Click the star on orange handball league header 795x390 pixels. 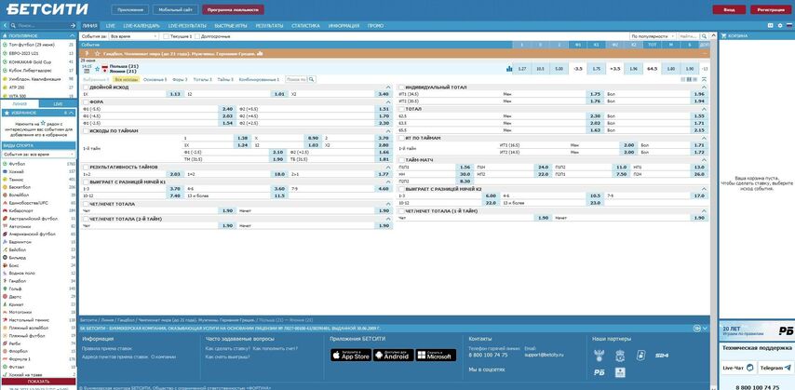(x=97, y=53)
